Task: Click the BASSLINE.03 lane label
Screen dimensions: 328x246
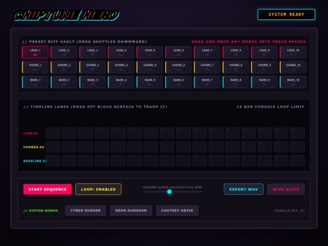Action: click(35, 161)
